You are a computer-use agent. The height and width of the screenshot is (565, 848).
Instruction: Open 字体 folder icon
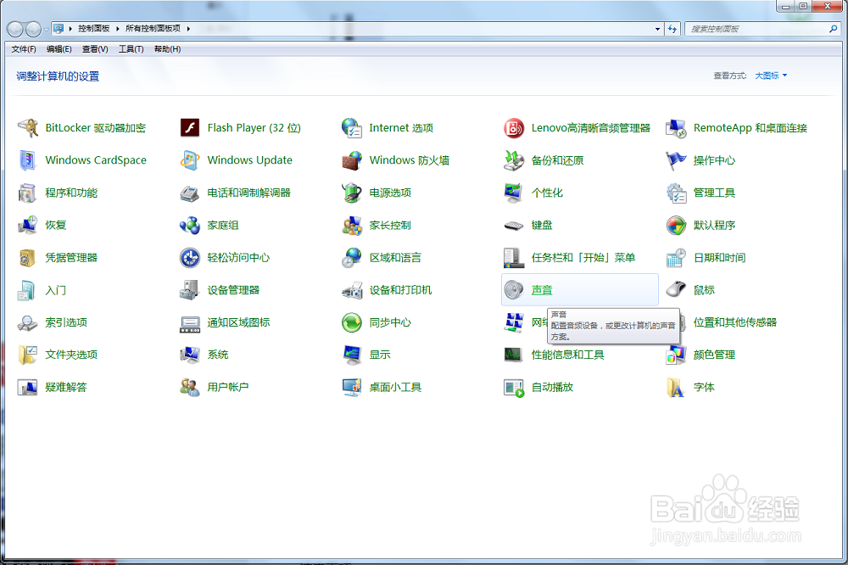[676, 388]
